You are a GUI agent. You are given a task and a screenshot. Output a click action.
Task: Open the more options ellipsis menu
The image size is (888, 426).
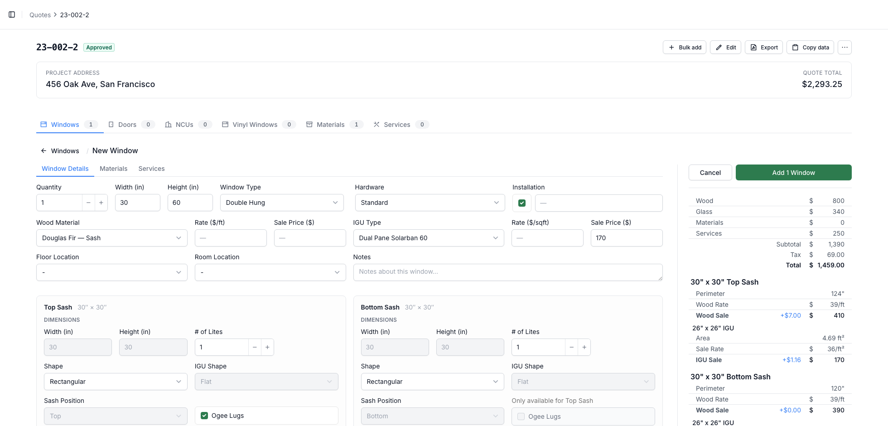click(x=845, y=47)
